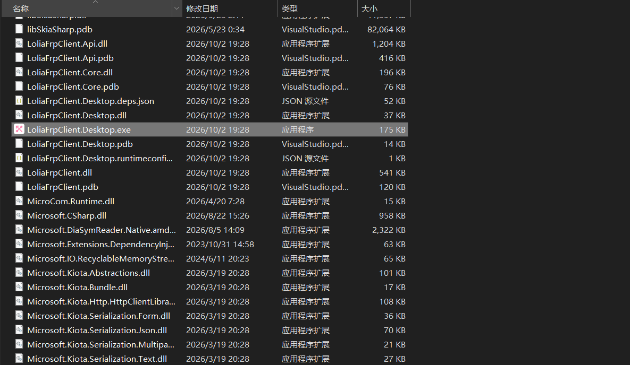Click the LoliaFrpClient.Api.dll file icon
Image resolution: width=630 pixels, height=365 pixels.
click(19, 44)
